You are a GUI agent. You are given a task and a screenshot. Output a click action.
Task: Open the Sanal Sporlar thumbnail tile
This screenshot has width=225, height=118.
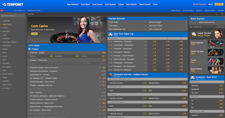point(215,44)
